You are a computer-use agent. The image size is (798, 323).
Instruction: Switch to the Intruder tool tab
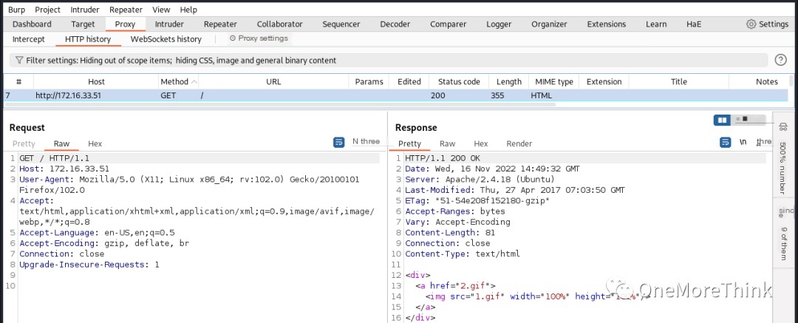tap(169, 24)
